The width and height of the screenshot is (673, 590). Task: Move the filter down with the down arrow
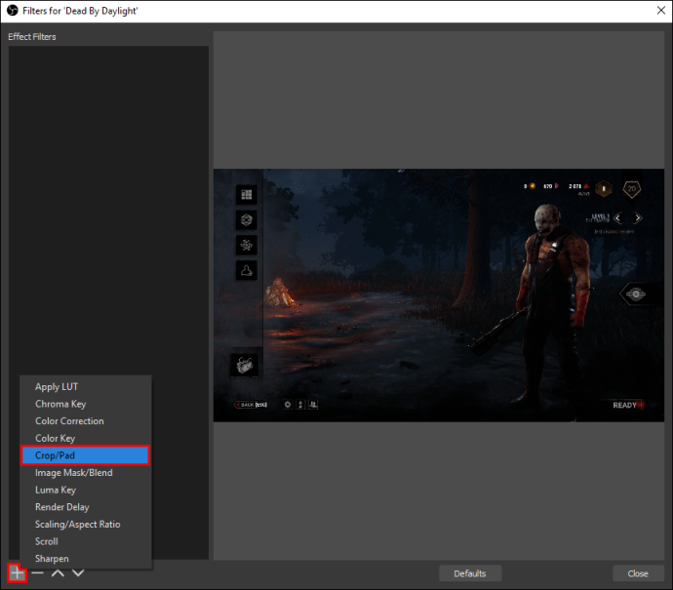78,572
